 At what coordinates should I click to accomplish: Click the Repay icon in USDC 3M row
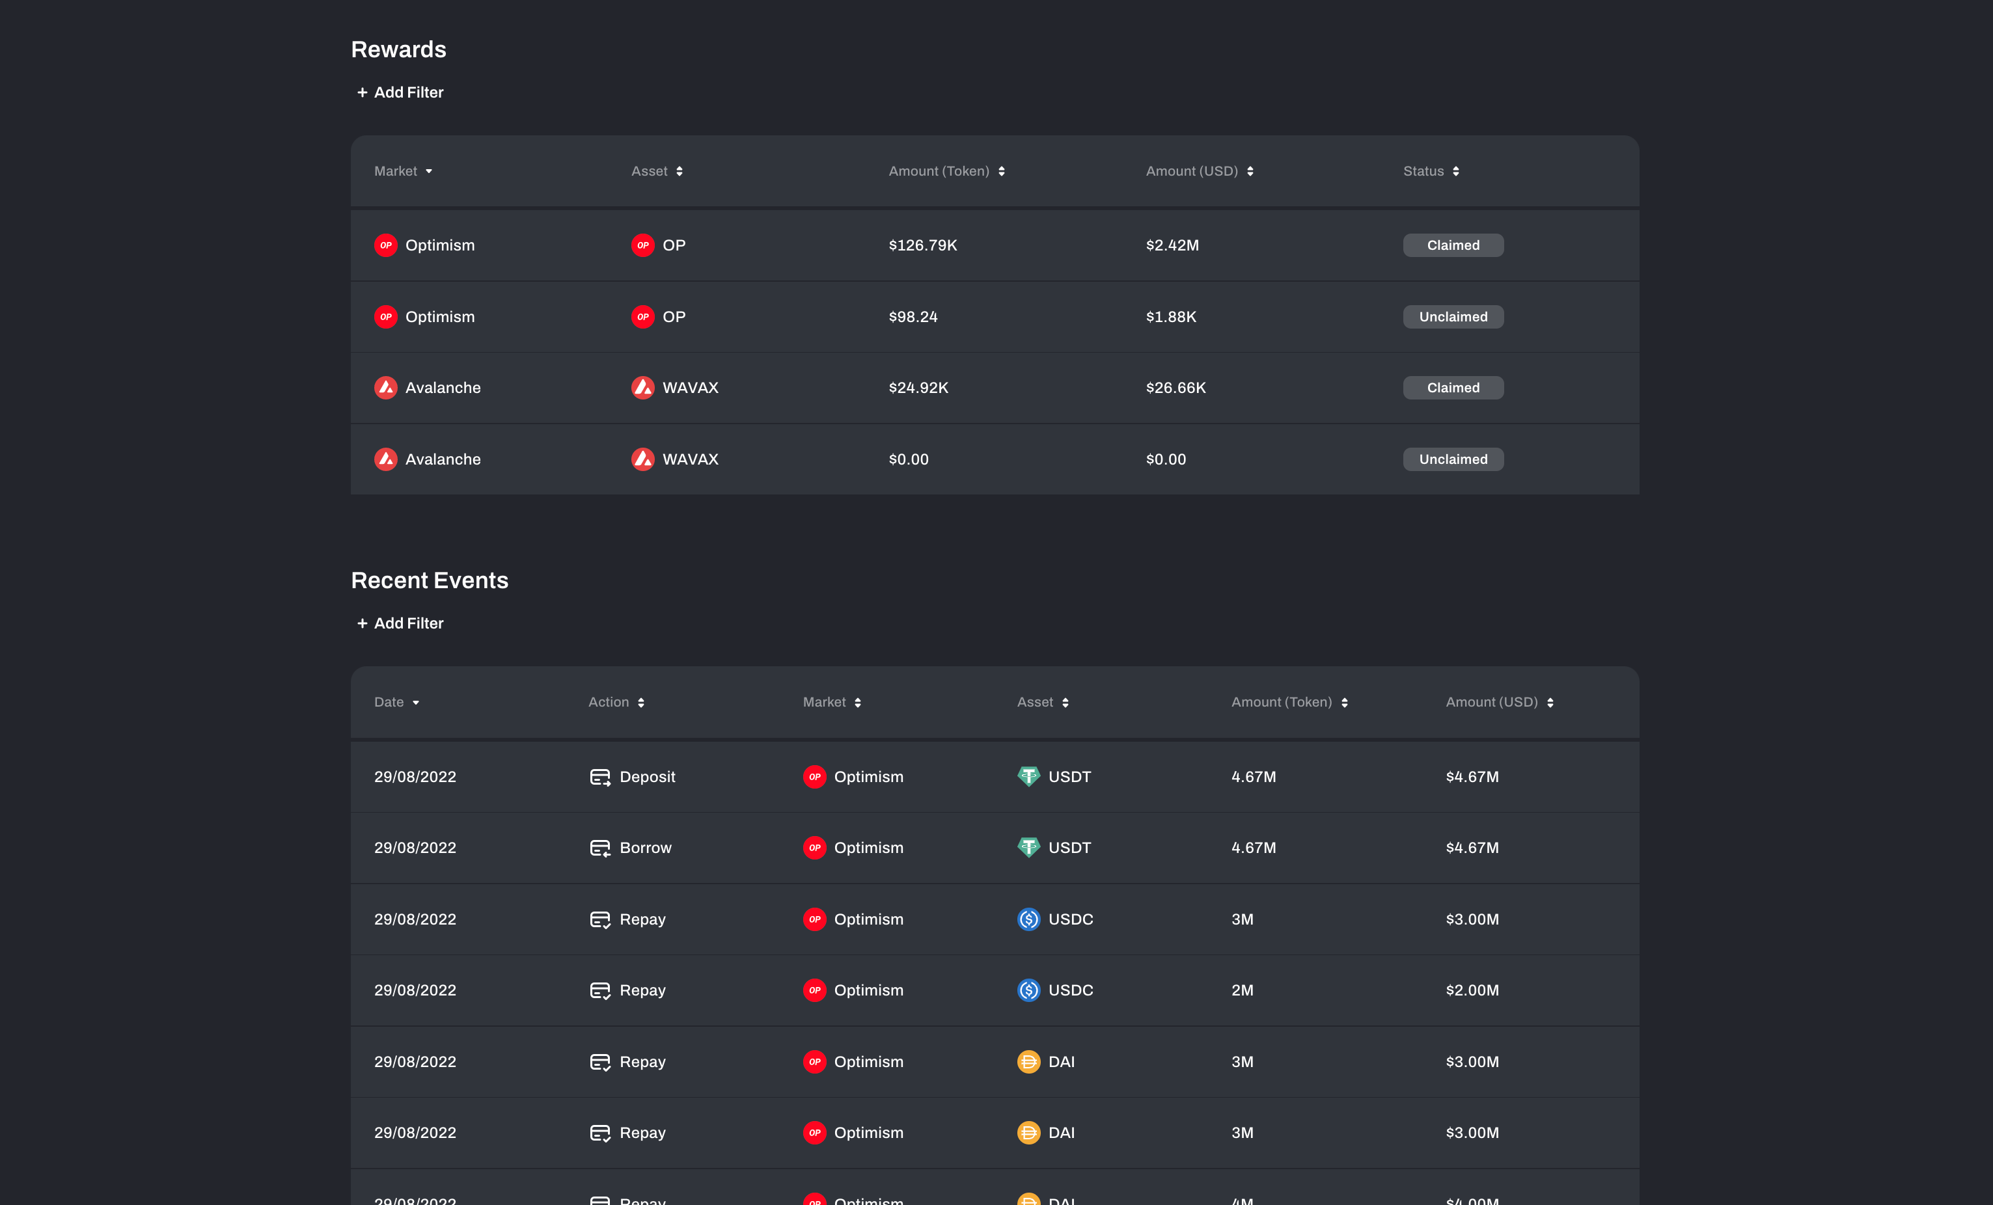[599, 919]
